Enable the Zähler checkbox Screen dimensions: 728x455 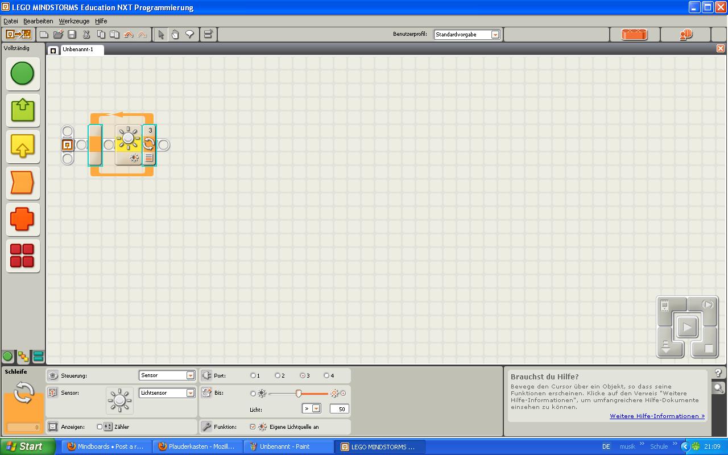100,427
